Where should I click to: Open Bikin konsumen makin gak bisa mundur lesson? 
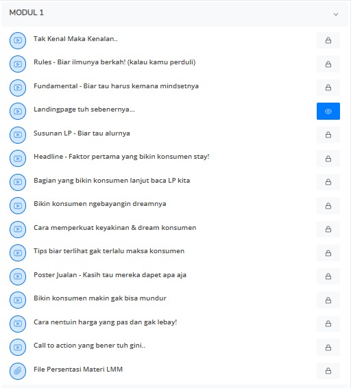(100, 298)
